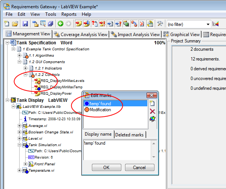
Task: Expand the Front Panel tree node
Action: tap(26, 164)
